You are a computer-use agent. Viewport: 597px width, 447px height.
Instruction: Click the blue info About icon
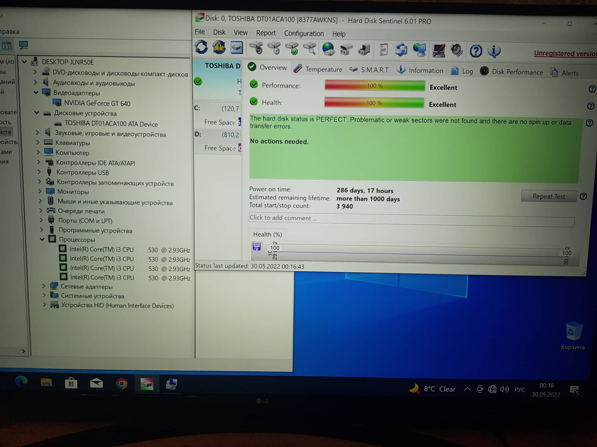point(494,51)
